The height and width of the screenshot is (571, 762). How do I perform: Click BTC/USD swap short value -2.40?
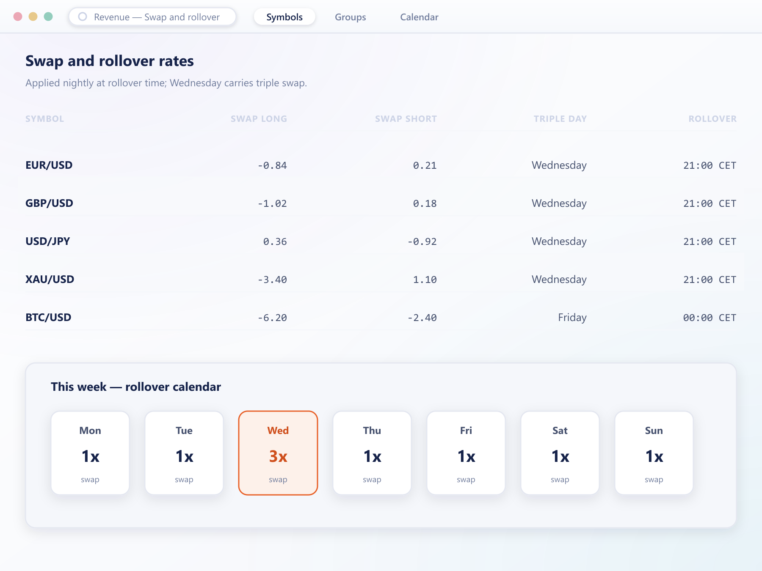(422, 318)
